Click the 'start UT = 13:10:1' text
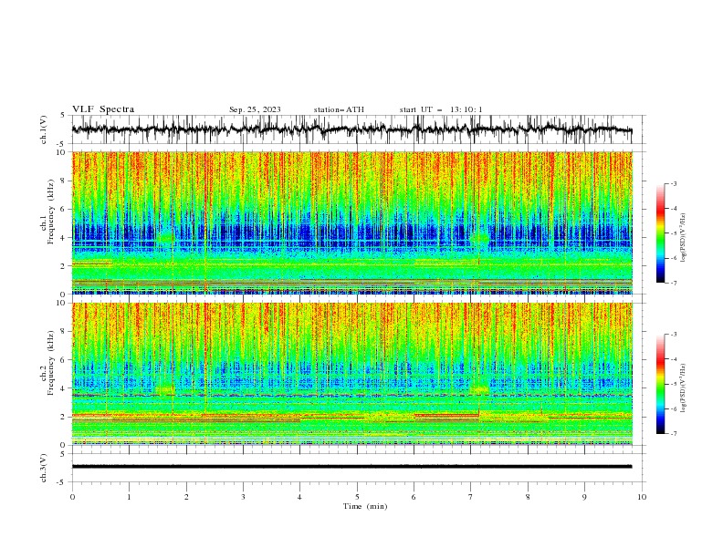 [441, 109]
